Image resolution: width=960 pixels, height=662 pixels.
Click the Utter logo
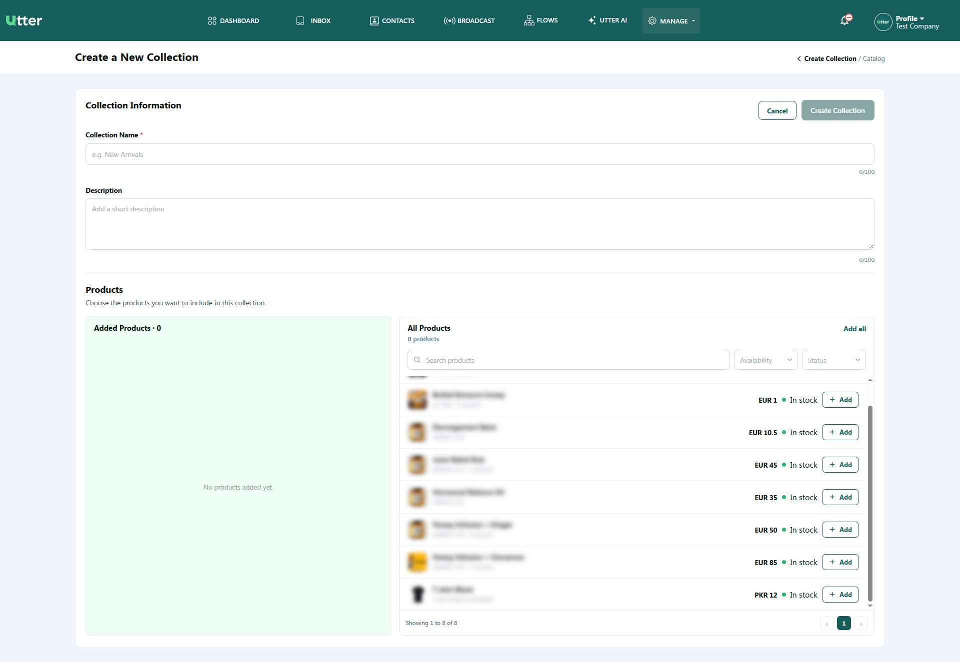point(24,20)
